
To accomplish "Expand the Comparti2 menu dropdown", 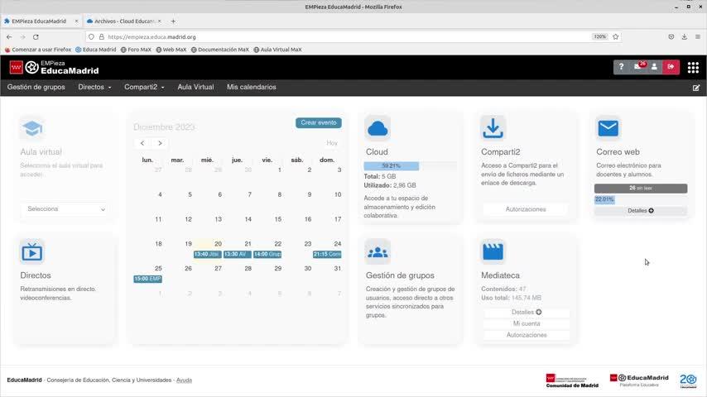I will 144,87.
